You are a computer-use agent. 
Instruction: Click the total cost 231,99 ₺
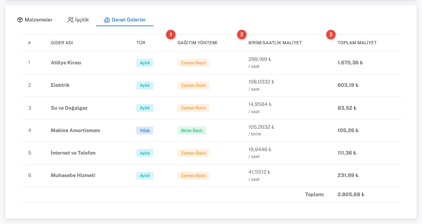[x=348, y=175]
